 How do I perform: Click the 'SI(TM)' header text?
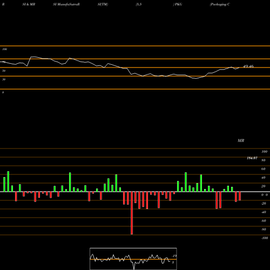(103, 4)
